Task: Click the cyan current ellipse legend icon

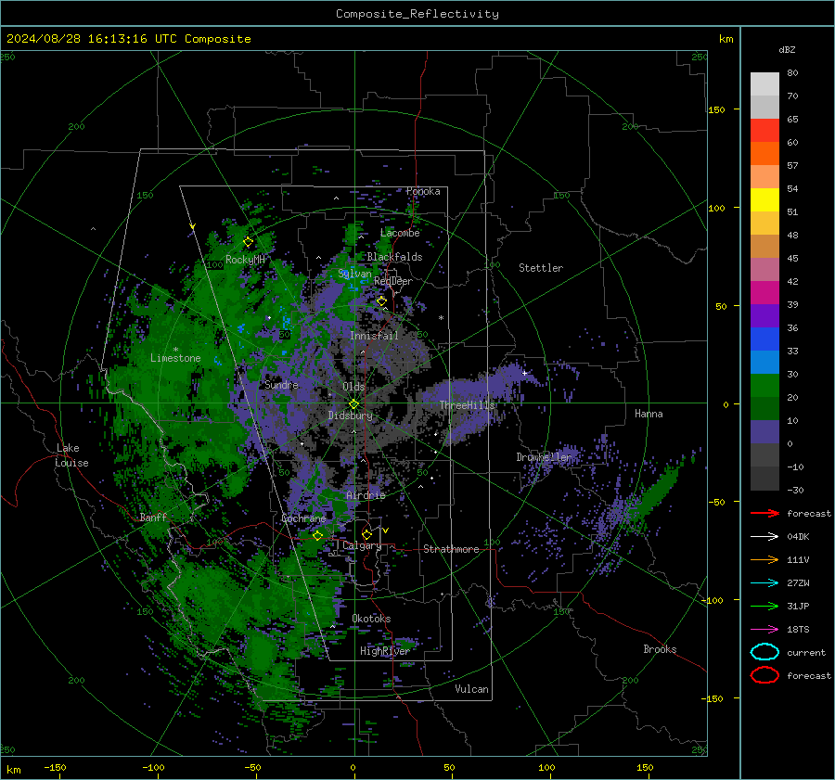Action: tap(764, 652)
